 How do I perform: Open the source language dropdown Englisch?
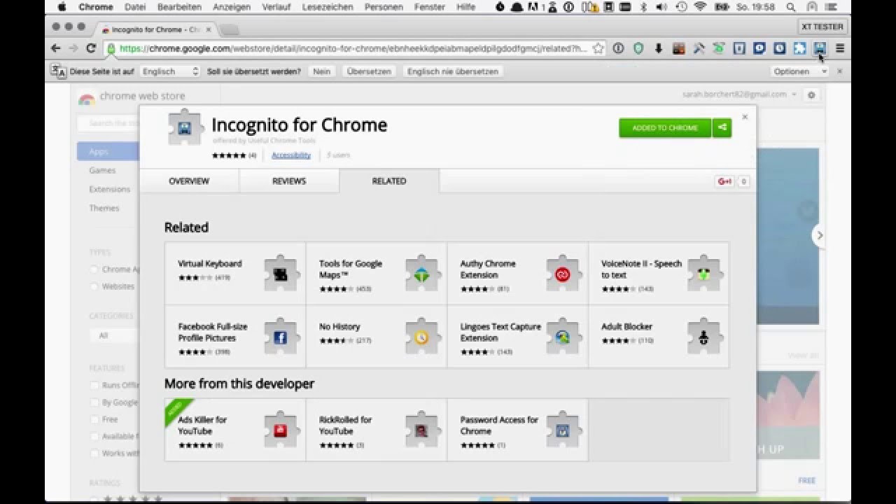coord(170,71)
